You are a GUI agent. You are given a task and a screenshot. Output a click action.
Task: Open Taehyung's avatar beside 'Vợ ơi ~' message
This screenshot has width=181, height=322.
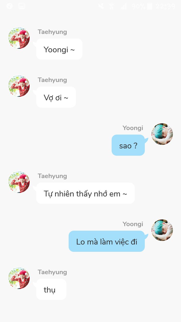tap(19, 86)
